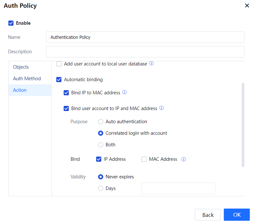The width and height of the screenshot is (254, 223).
Task: Check the MAC Address bind checkbox
Action: [144, 159]
